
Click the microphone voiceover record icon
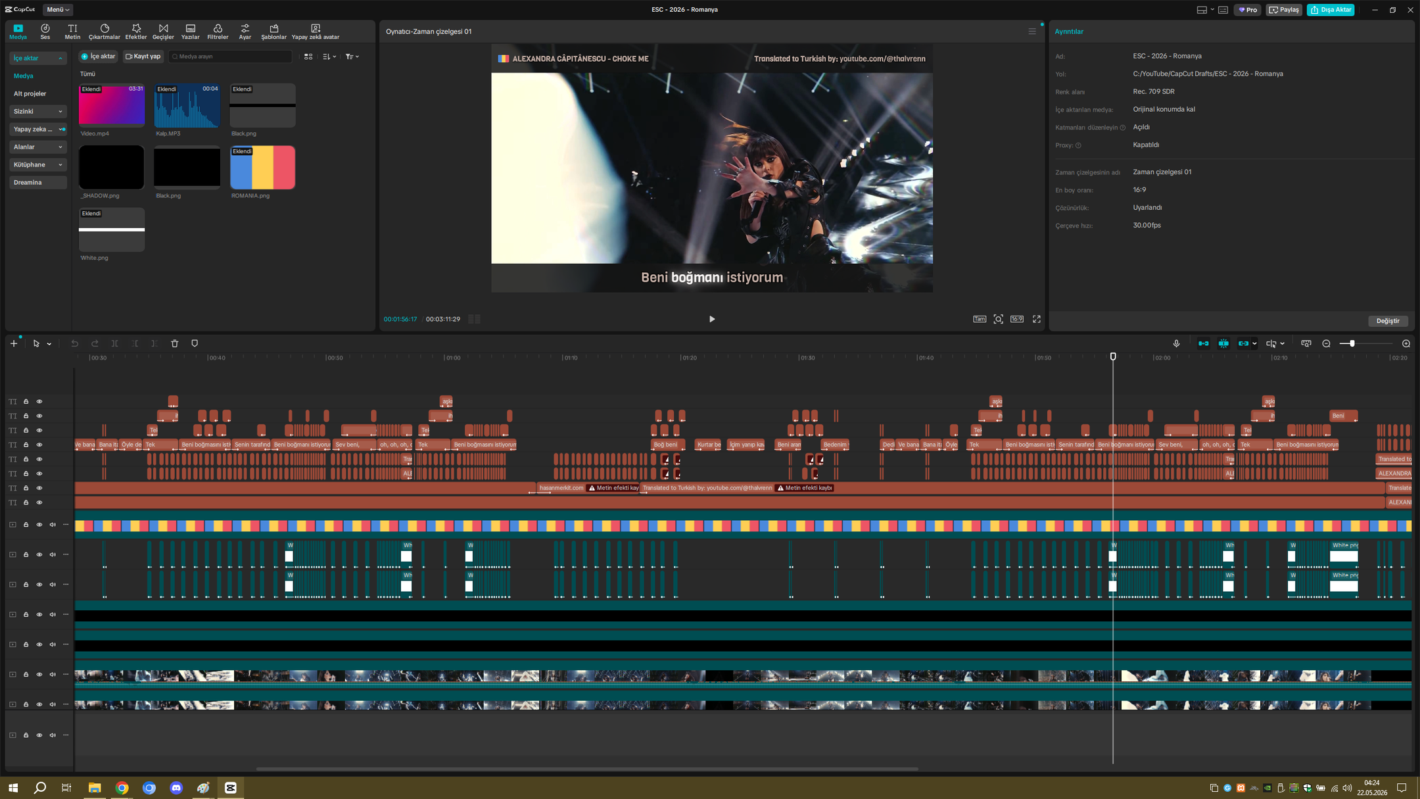click(1176, 343)
